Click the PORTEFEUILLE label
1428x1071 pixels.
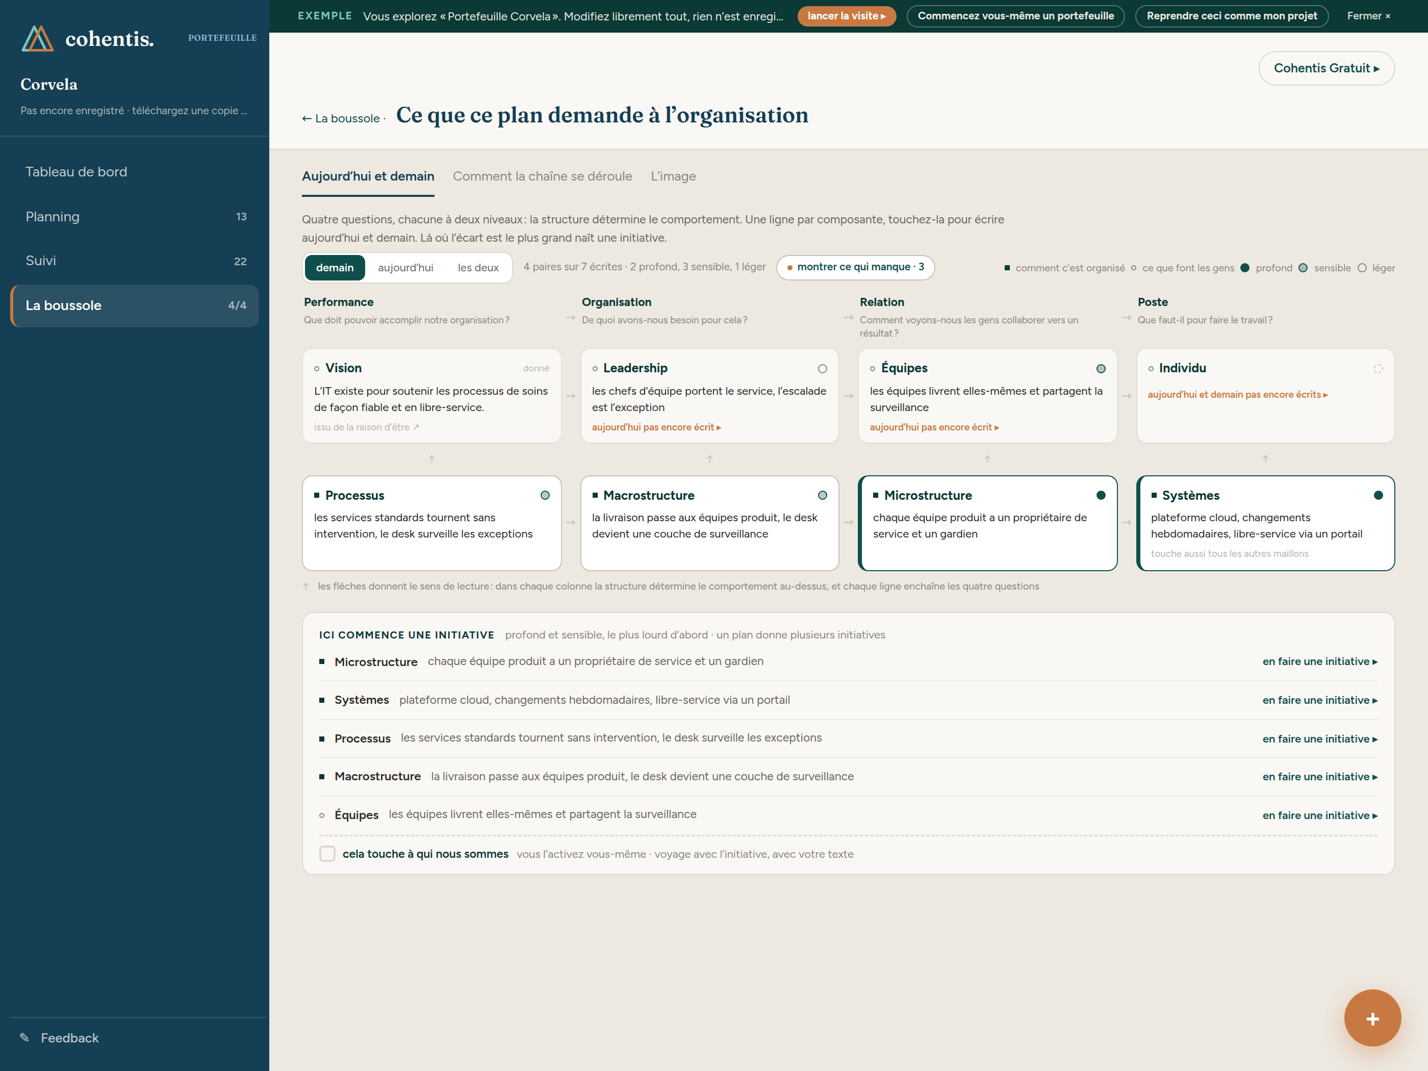pos(222,38)
